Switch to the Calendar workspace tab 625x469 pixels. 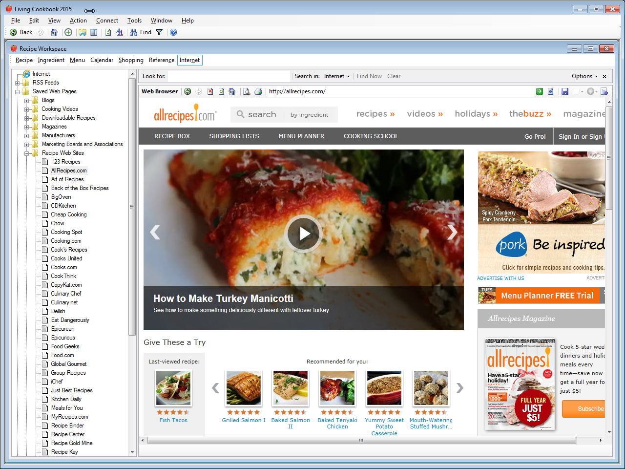click(102, 60)
